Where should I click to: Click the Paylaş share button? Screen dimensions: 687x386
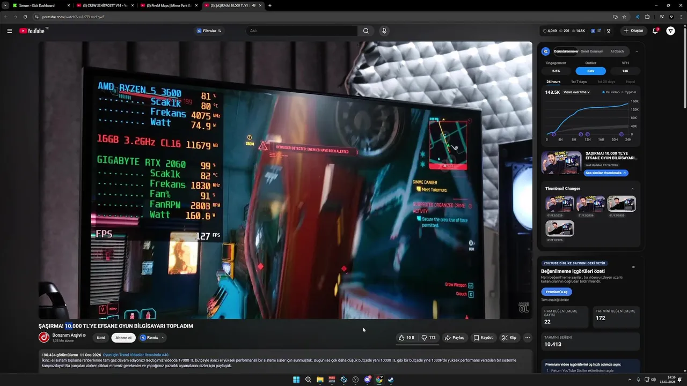(454, 338)
